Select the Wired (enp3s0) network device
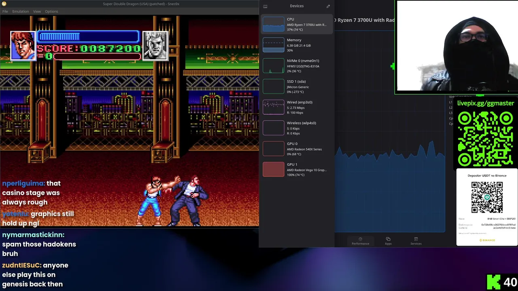 coord(297,107)
